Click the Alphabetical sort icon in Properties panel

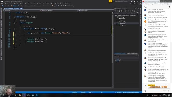118,60
